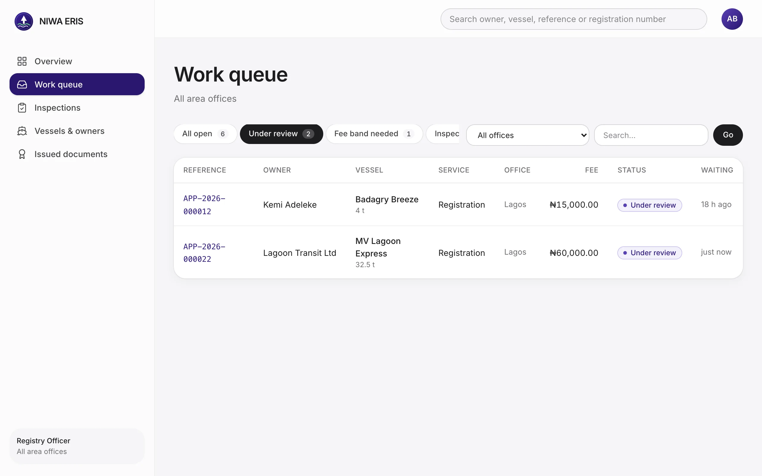Click the FEE column header
The width and height of the screenshot is (762, 476).
(x=591, y=170)
